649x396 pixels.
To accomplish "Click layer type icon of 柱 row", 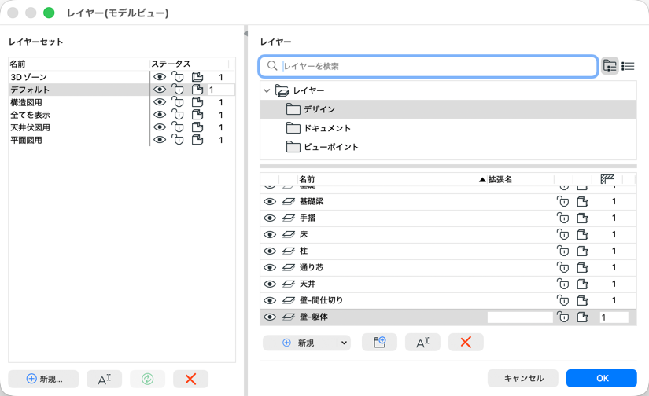I will (x=289, y=251).
